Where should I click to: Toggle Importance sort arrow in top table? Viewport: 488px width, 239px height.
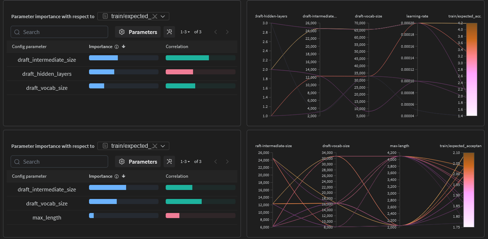coord(124,46)
